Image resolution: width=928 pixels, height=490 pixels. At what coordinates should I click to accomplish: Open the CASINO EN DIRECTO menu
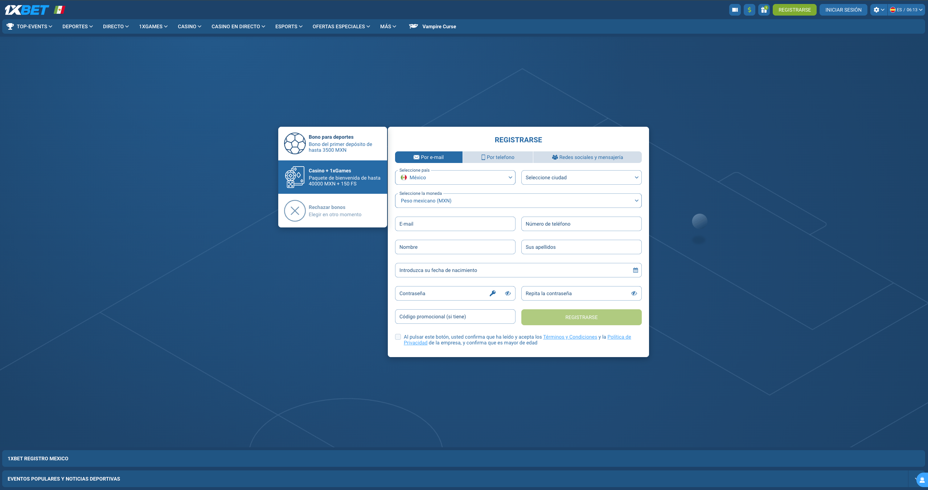(238, 26)
